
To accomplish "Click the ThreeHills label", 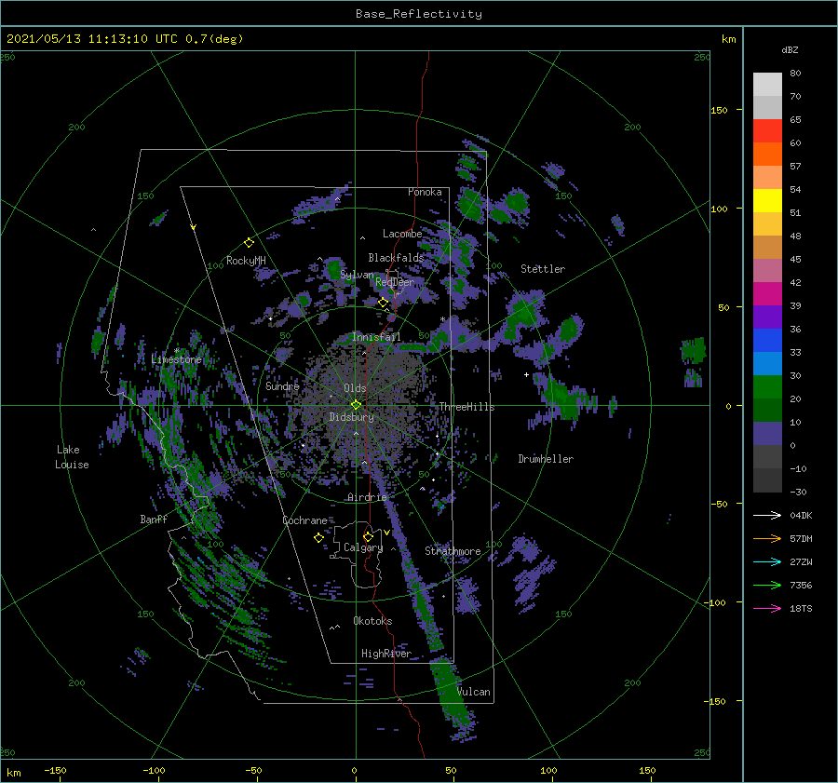I will 466,407.
